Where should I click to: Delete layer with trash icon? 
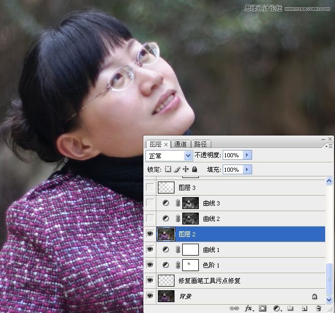[x=318, y=308]
